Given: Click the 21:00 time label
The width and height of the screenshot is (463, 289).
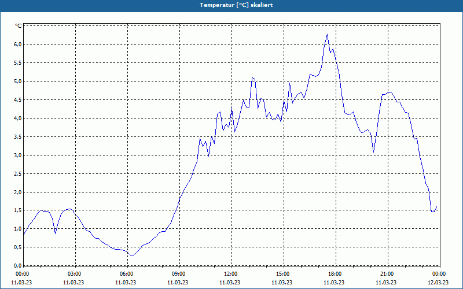Looking at the screenshot, I should click(387, 274).
